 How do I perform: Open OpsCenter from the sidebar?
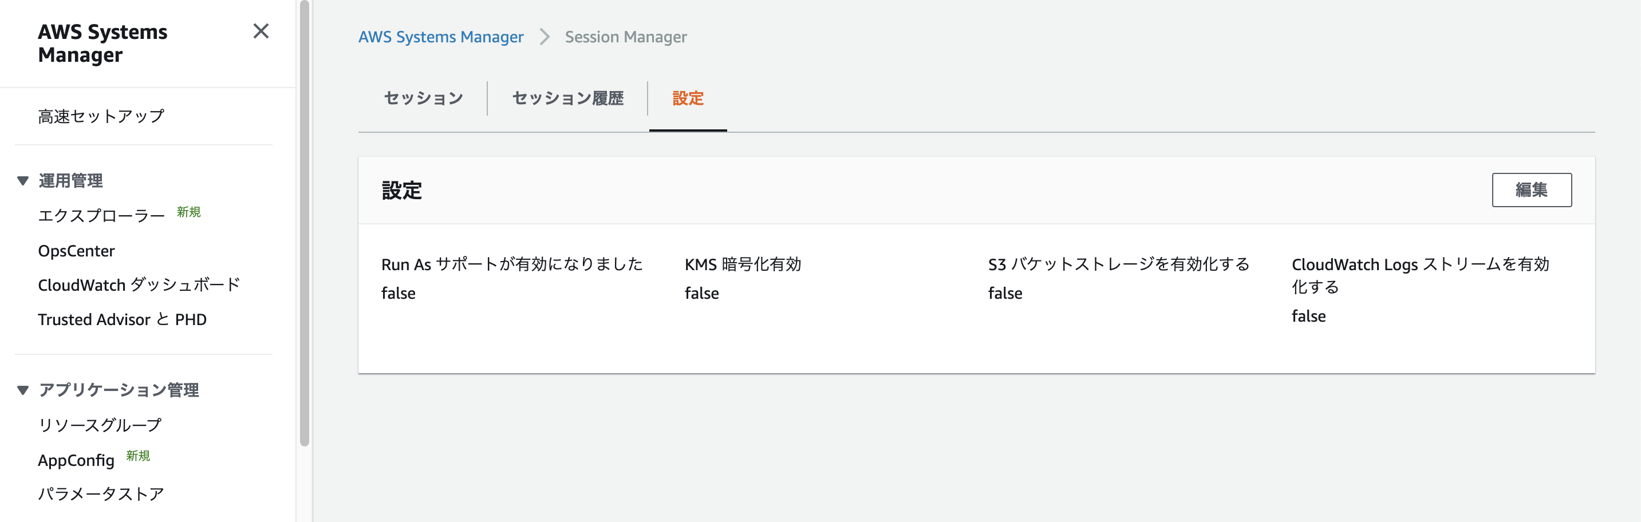click(x=77, y=251)
